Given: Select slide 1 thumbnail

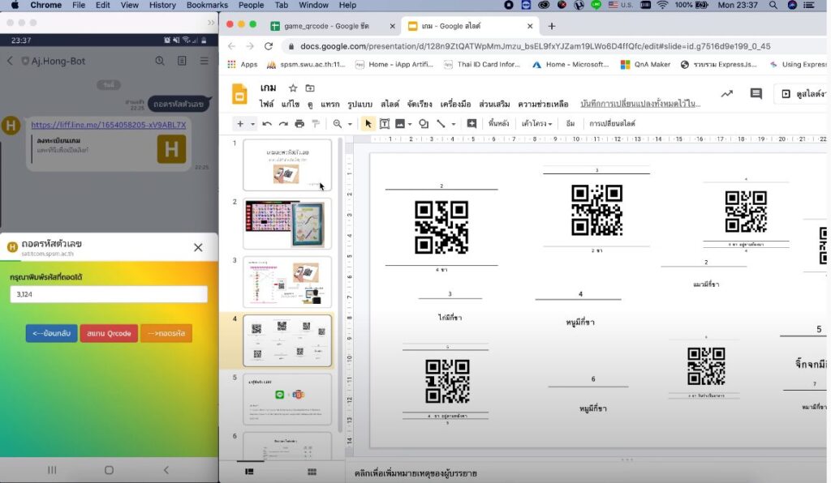Looking at the screenshot, I should (287, 165).
